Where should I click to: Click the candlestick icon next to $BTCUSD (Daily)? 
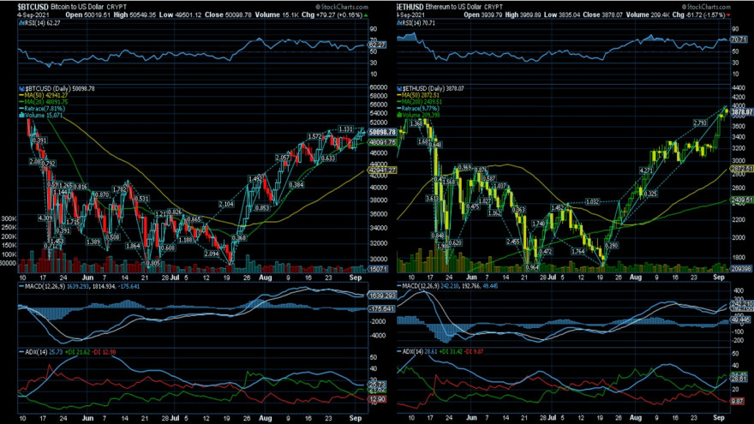[x=21, y=88]
